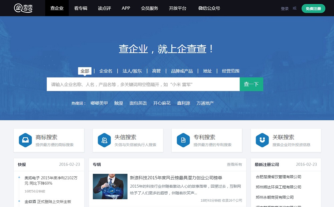
Task: Open company 郑州辉达环保工程有限公司
Action: 279,187
